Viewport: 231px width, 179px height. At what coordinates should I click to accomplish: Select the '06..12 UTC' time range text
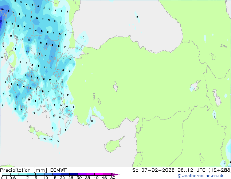[191, 170]
